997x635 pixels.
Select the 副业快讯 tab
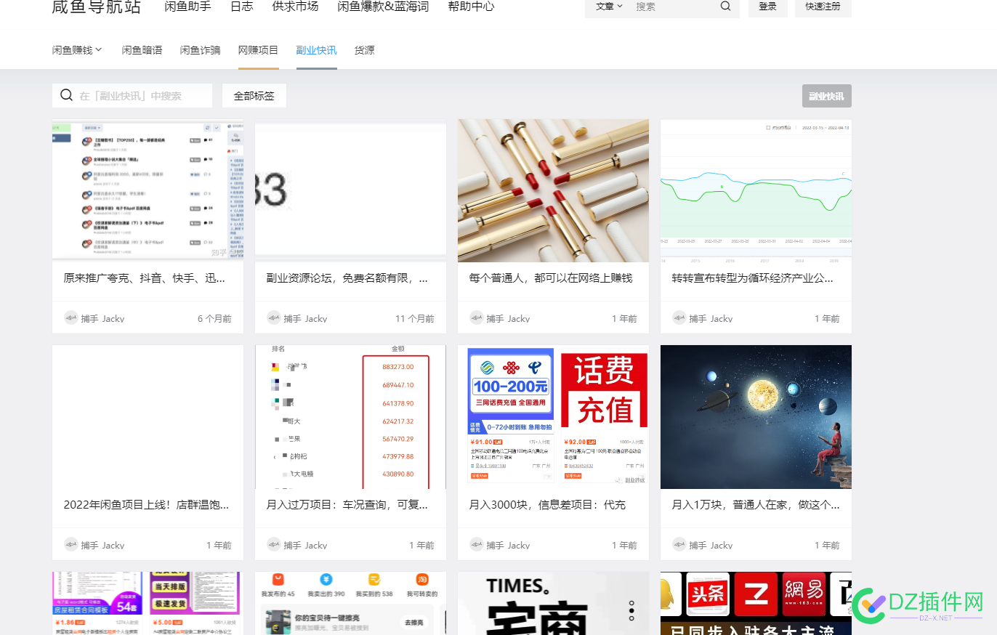(316, 50)
